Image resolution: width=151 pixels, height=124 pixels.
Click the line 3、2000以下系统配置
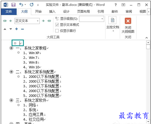(41, 86)
